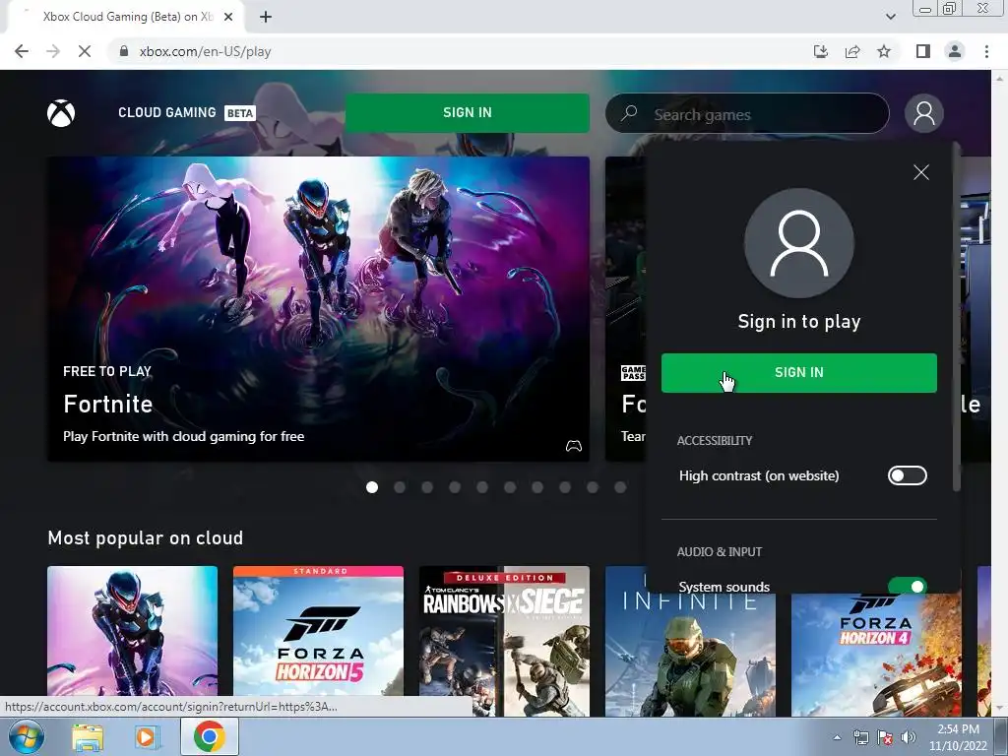Click the share page icon
This screenshot has width=1008, height=756.
pos(852,51)
